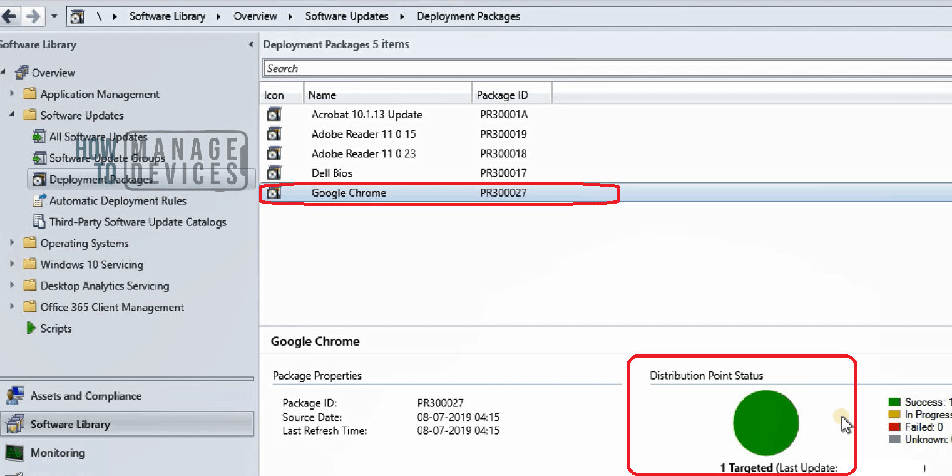
Task: Click package ID PR30001A cell
Action: [x=504, y=115]
